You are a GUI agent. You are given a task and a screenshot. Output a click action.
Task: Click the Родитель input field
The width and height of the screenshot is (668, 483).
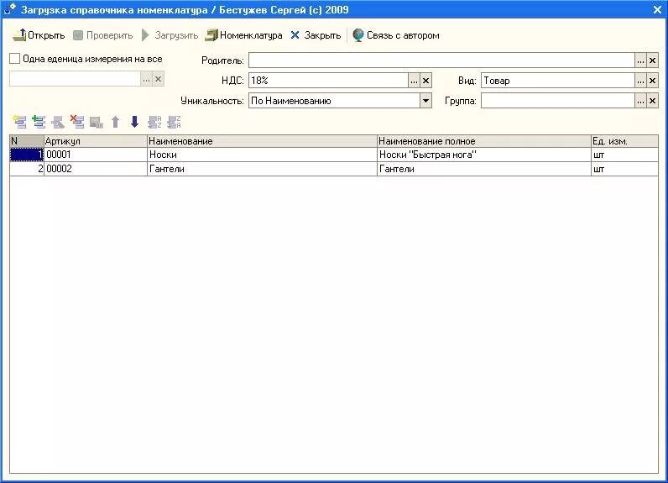click(441, 60)
